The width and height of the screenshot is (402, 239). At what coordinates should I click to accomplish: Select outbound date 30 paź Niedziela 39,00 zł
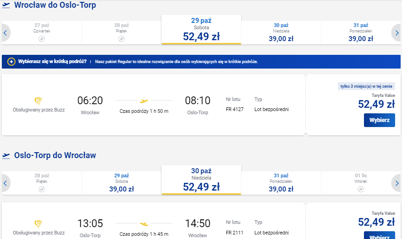point(281,33)
